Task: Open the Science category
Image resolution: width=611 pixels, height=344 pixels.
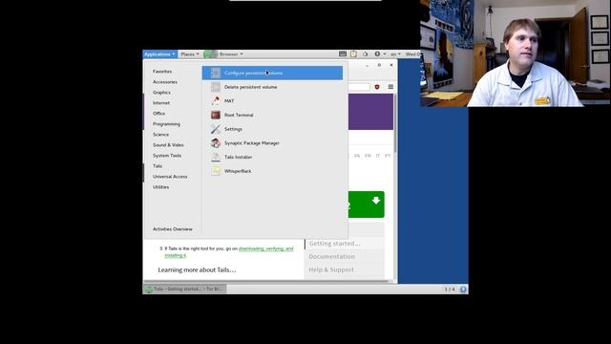Action: [160, 135]
